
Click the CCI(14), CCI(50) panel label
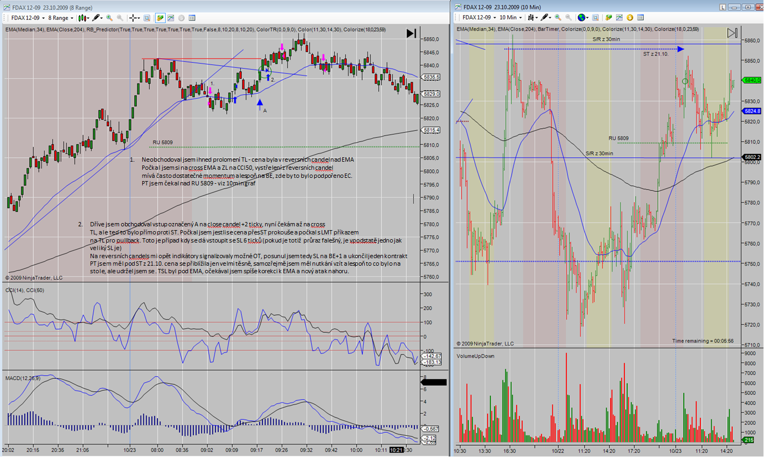point(25,290)
